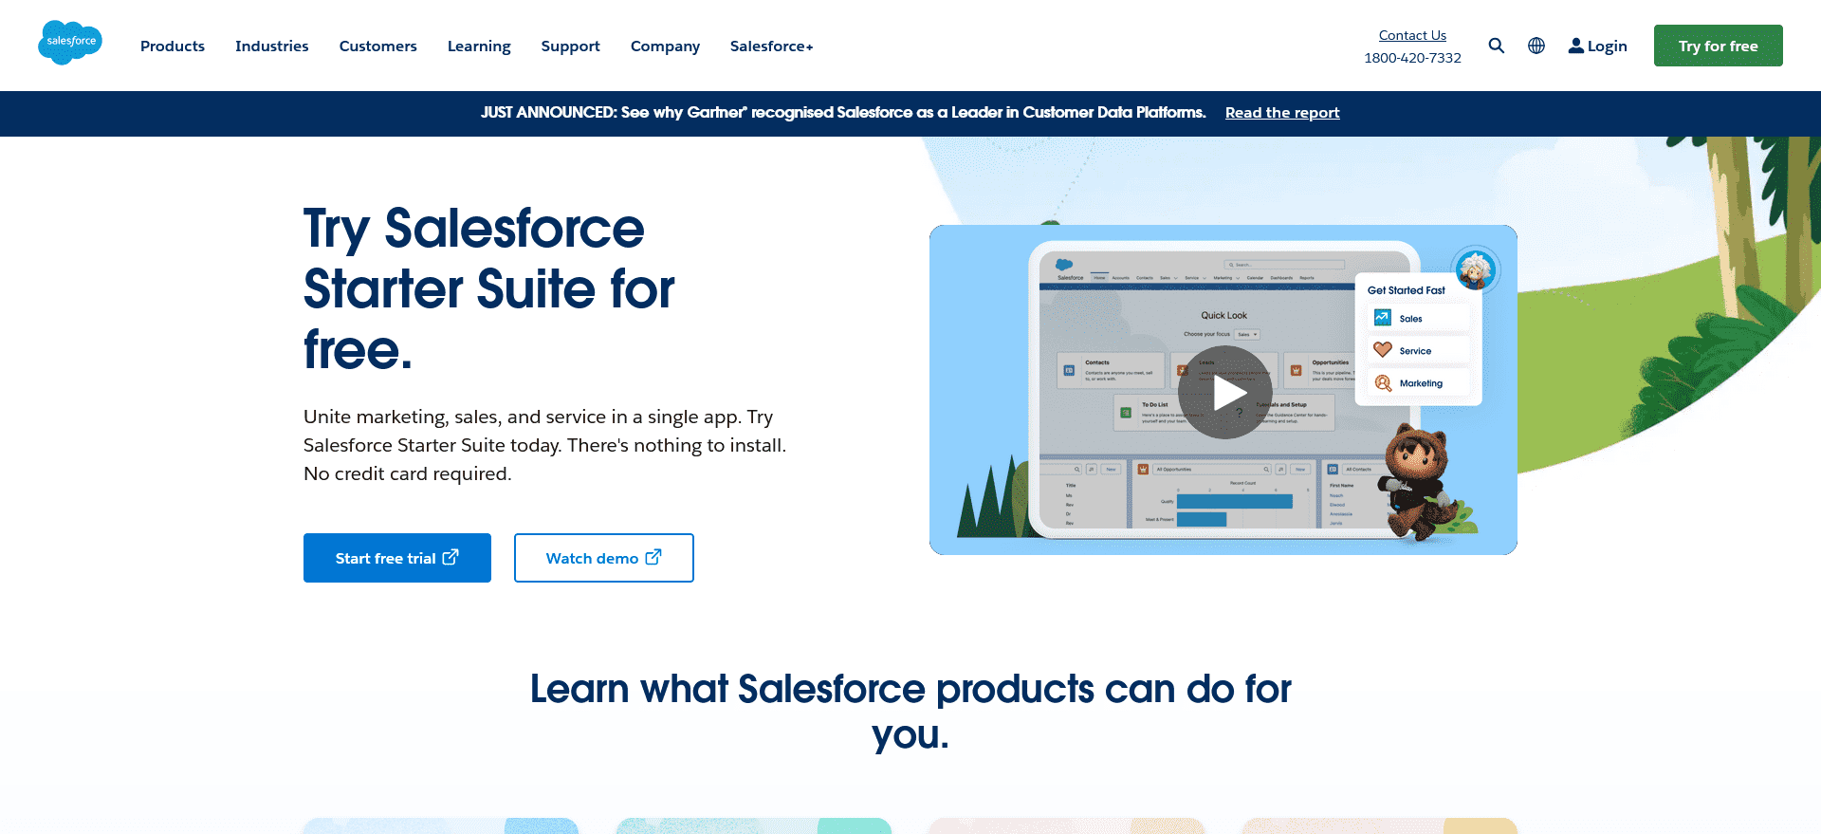Click the Astro avatar badge on the video
The image size is (1821, 834).
pyautogui.click(x=1476, y=270)
